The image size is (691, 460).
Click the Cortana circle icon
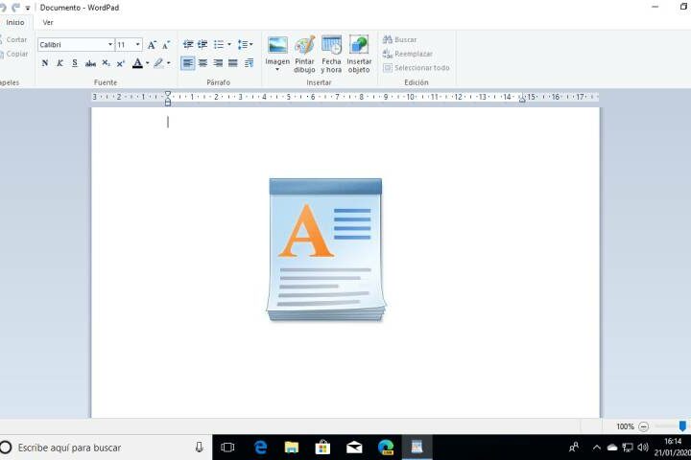pos(6,448)
